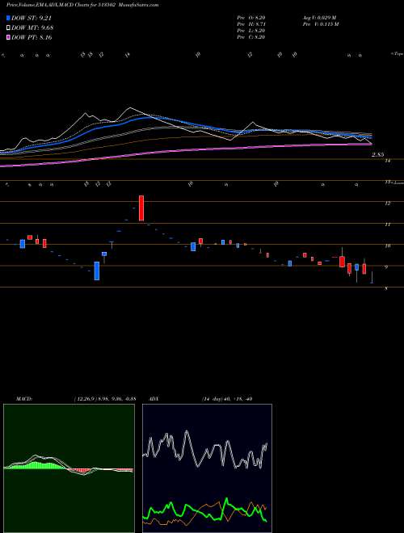Click the white EMA line peak
Image resolution: width=404 pixels, height=533 pixels.
pos(129,108)
